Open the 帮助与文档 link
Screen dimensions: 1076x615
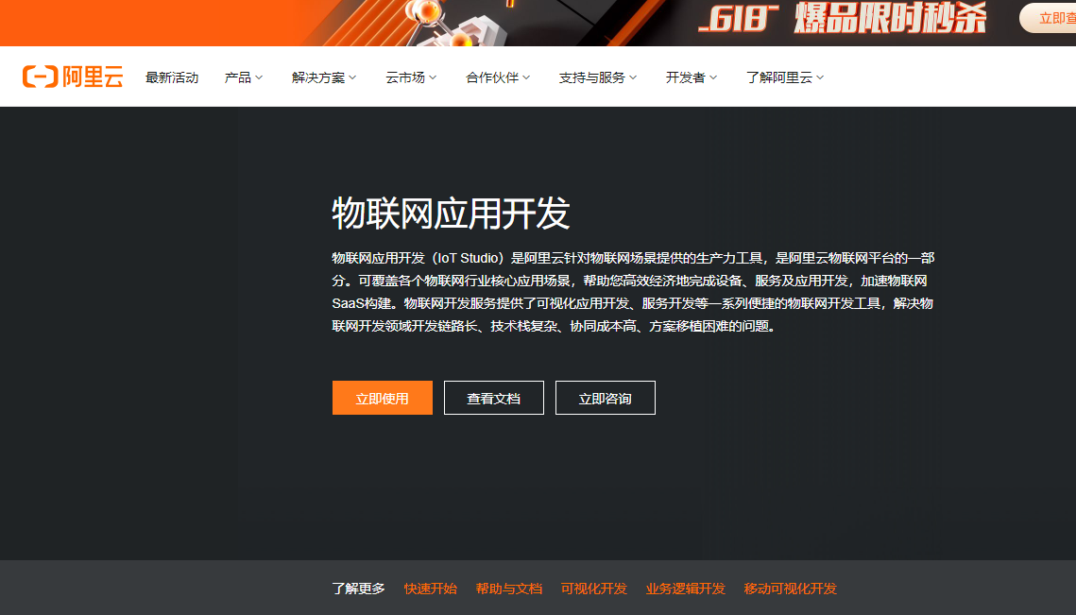(x=508, y=589)
